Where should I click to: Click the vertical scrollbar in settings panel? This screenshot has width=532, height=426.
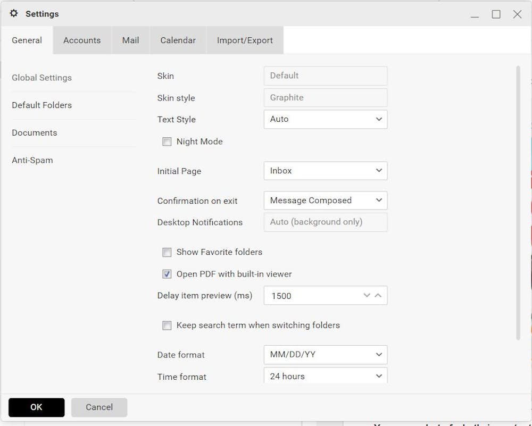click(x=518, y=202)
